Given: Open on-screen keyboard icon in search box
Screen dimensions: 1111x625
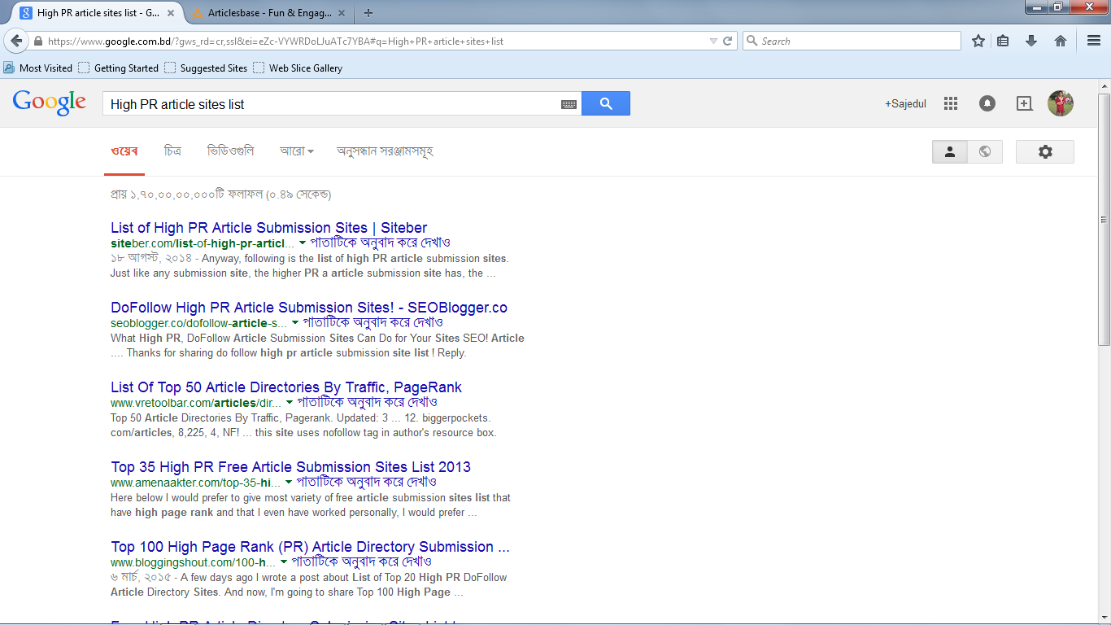Looking at the screenshot, I should click(x=569, y=104).
